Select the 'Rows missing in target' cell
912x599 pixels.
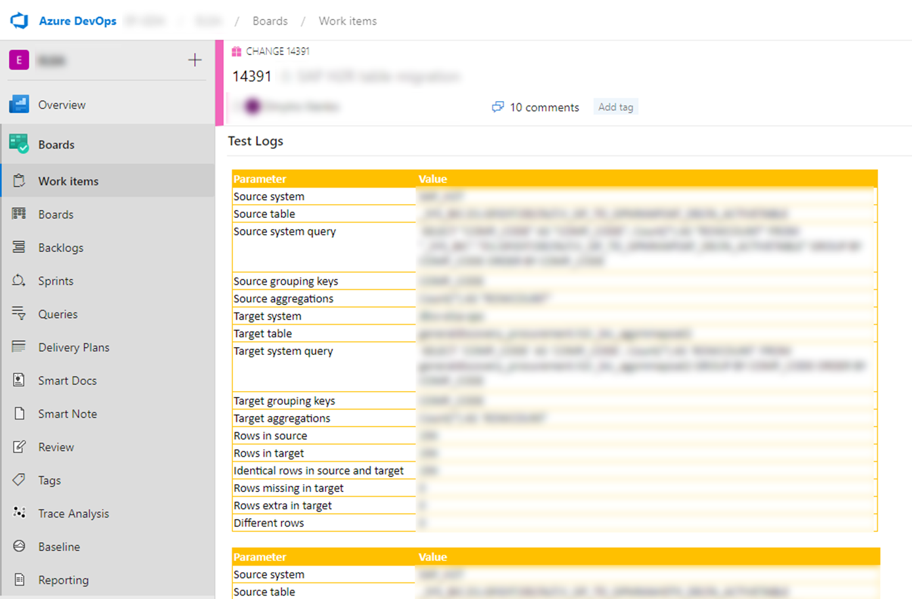click(324, 488)
